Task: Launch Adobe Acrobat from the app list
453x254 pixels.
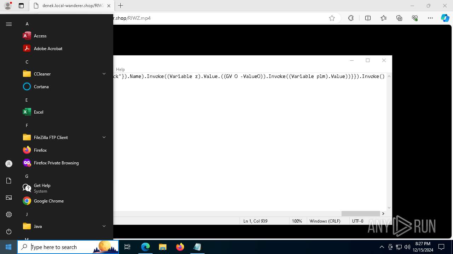Action: [64, 48]
